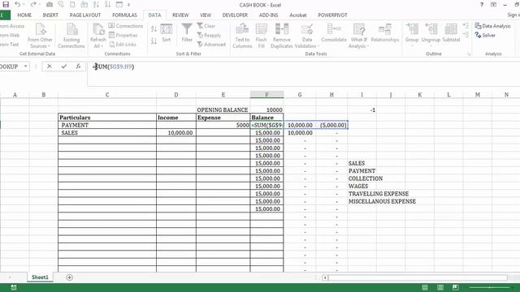The width and height of the screenshot is (520, 292).
Task: Click From Web import
Action: 10,35
